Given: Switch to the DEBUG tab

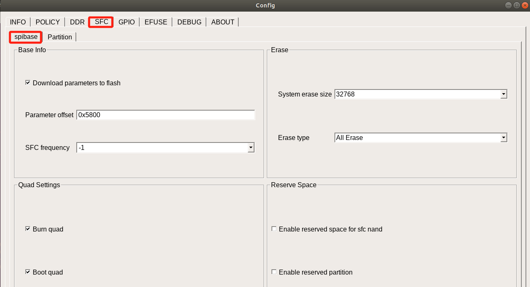Looking at the screenshot, I should pyautogui.click(x=189, y=22).
